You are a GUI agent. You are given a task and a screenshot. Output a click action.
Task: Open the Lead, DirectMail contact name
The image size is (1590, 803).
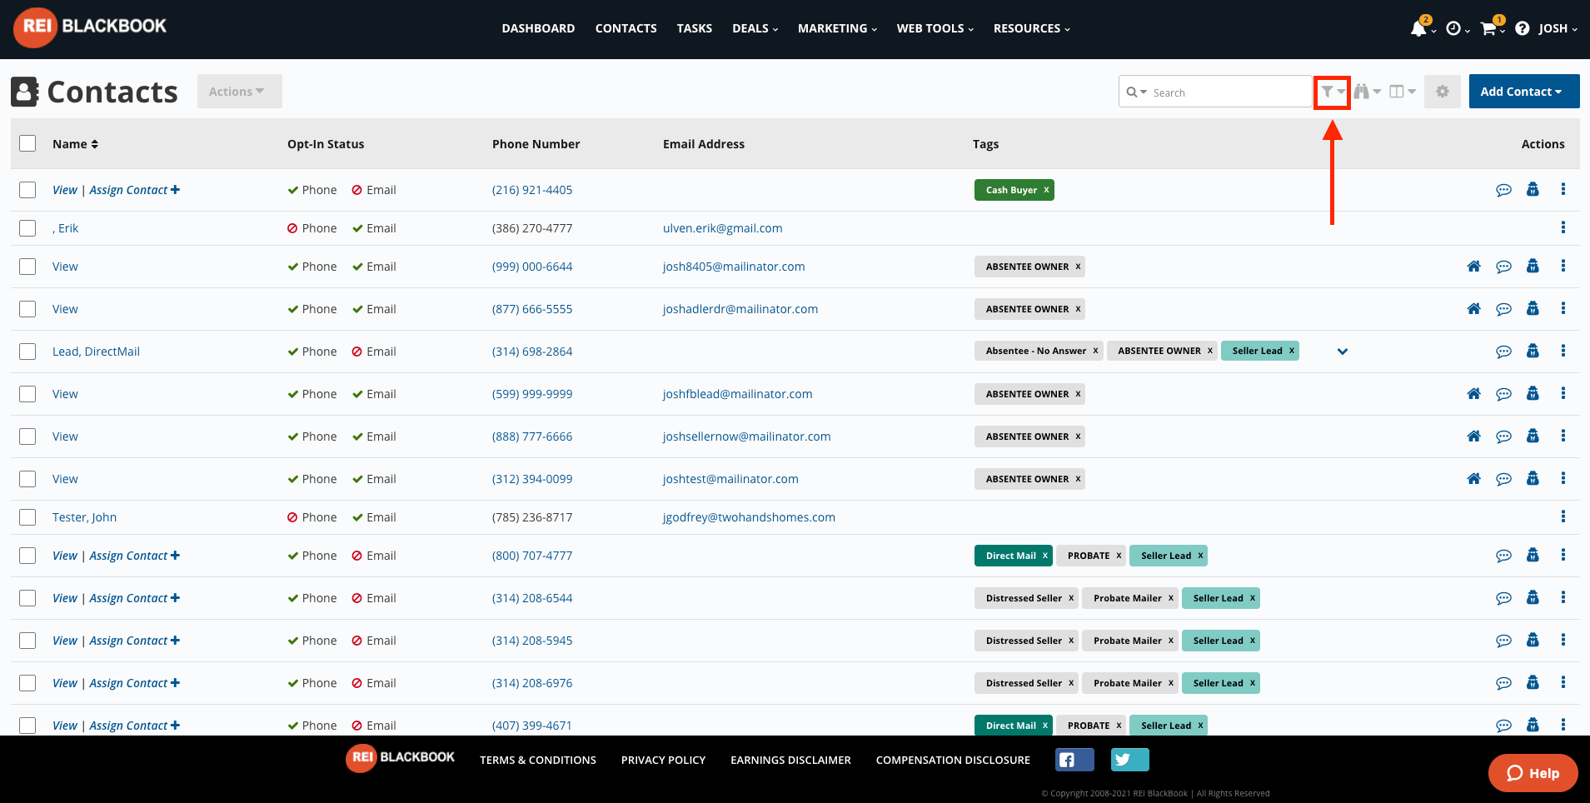point(96,352)
